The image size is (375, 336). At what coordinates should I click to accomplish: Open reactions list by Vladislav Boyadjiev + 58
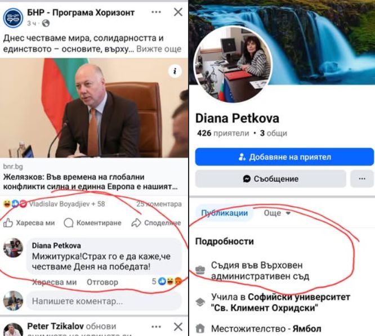tap(54, 204)
